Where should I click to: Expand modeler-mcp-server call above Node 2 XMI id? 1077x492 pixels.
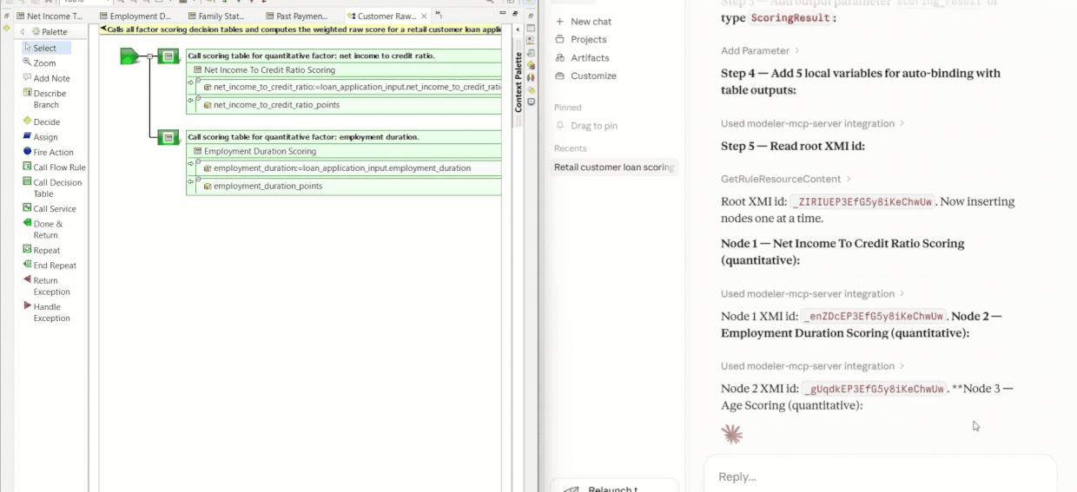[x=813, y=366]
